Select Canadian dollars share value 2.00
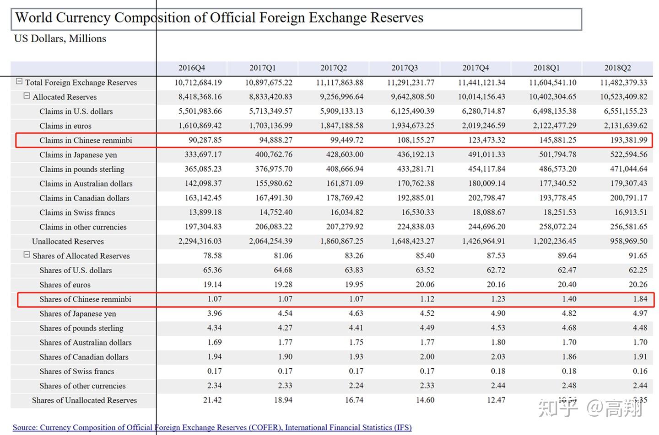The height and width of the screenshot is (435, 659). [427, 357]
